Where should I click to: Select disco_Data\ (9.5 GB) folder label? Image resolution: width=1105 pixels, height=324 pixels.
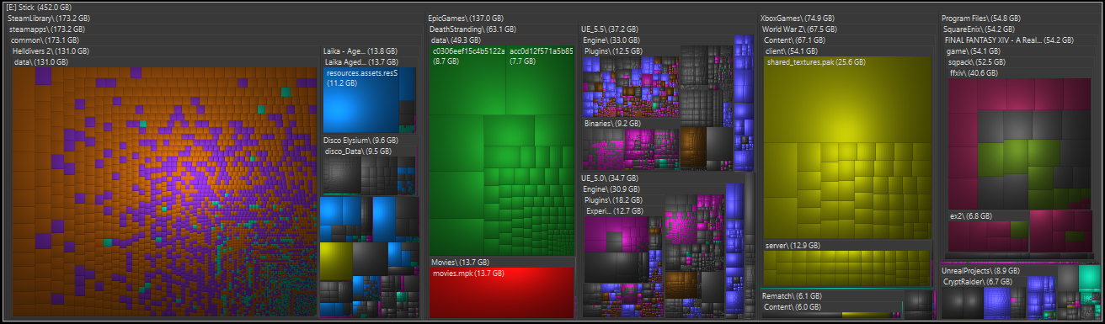[x=359, y=151]
